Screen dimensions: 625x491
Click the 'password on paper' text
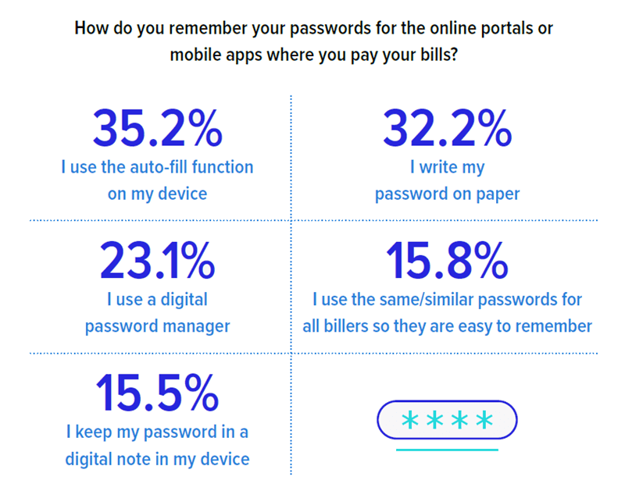pos(447,194)
